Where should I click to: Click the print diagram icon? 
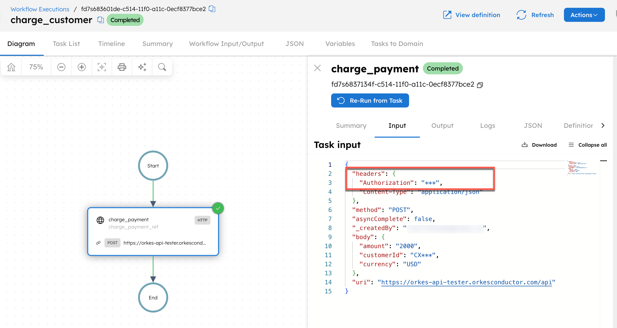pyautogui.click(x=122, y=67)
